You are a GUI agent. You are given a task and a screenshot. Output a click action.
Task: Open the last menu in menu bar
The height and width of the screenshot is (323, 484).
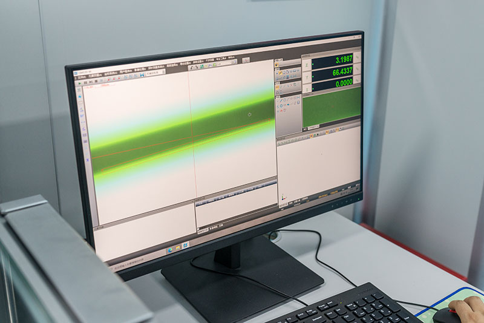click(231, 59)
